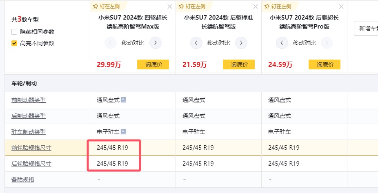Remove the Pro版 column with X
This screenshot has width=378, height=193.
pos(341,7)
